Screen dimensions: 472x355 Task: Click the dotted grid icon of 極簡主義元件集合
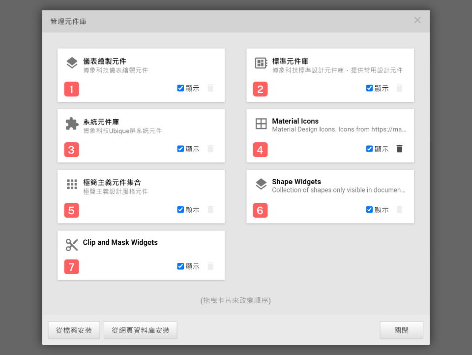[x=72, y=184]
